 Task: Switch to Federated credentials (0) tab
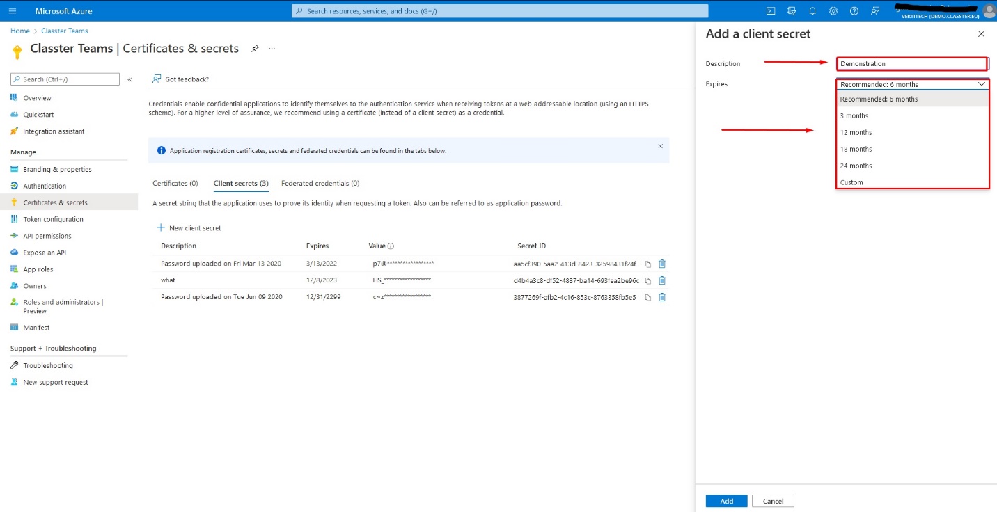pyautogui.click(x=320, y=184)
